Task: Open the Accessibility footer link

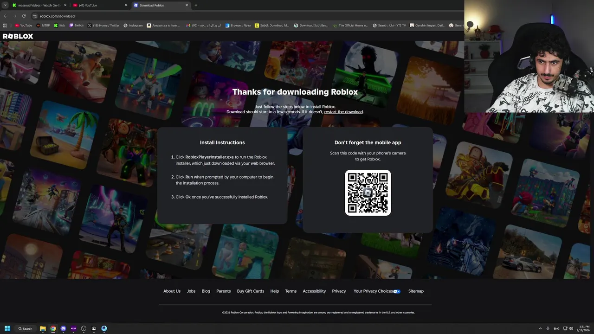Action: click(314, 291)
